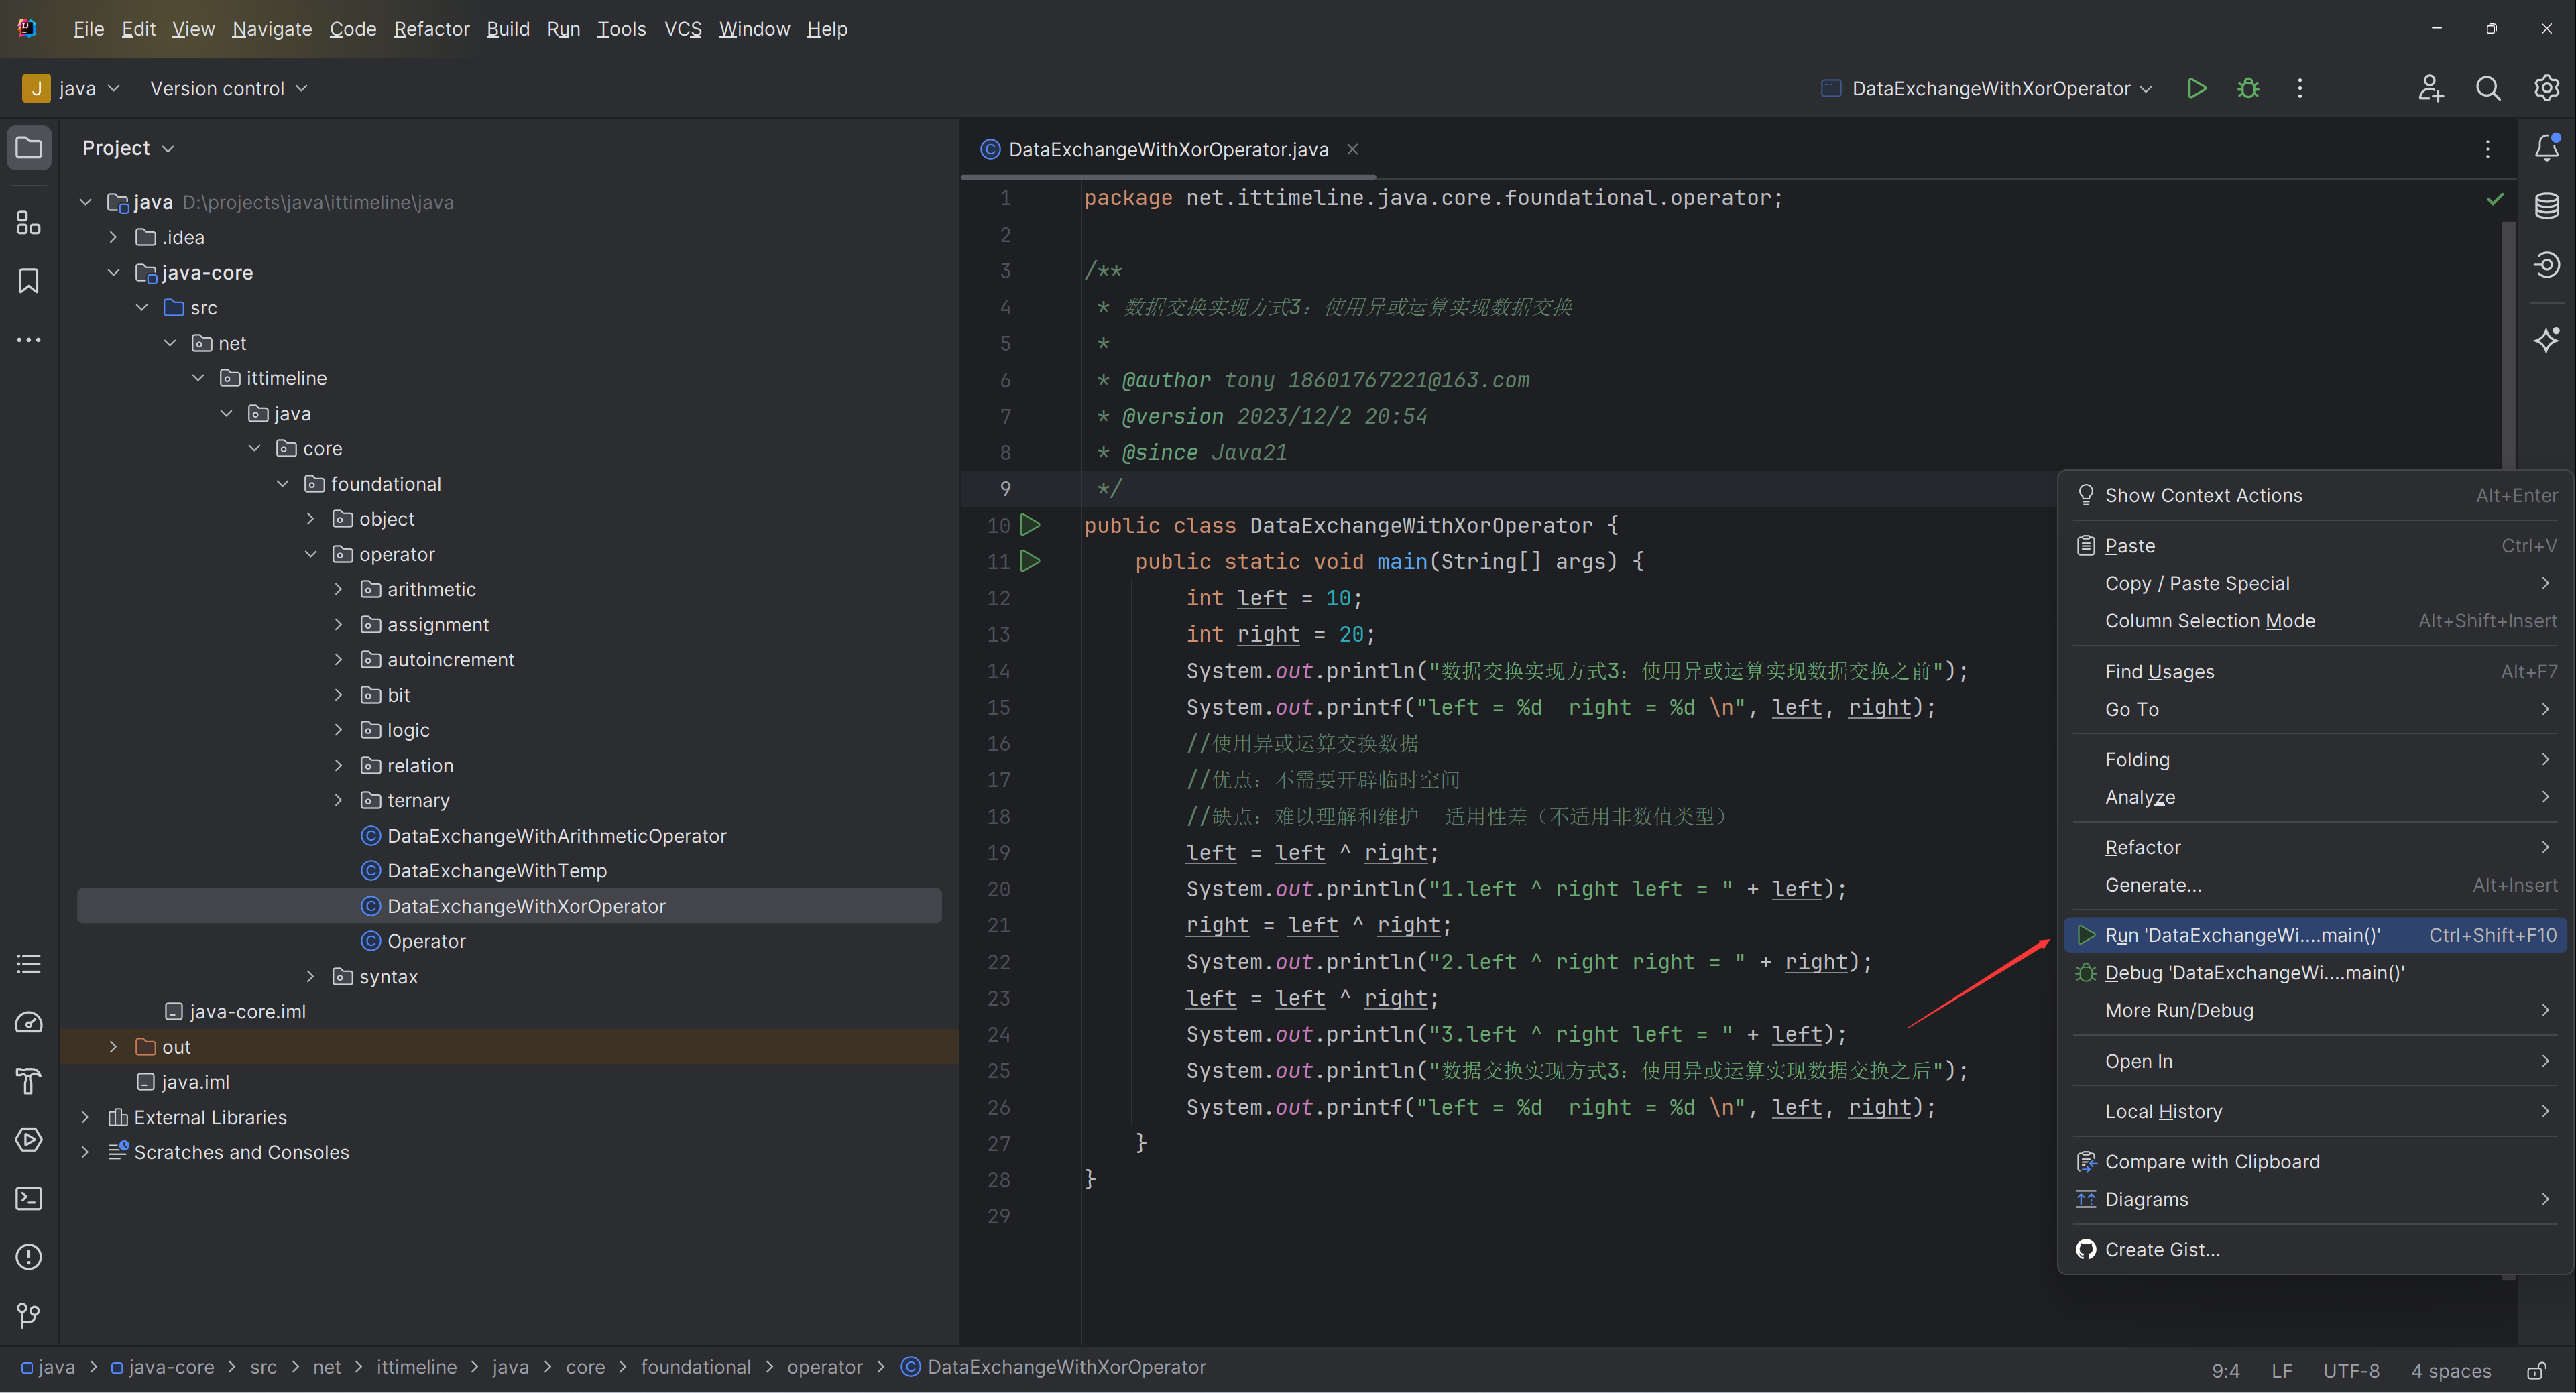The height and width of the screenshot is (1393, 2576).
Task: Open Local History submenu
Action: (x=2315, y=1111)
